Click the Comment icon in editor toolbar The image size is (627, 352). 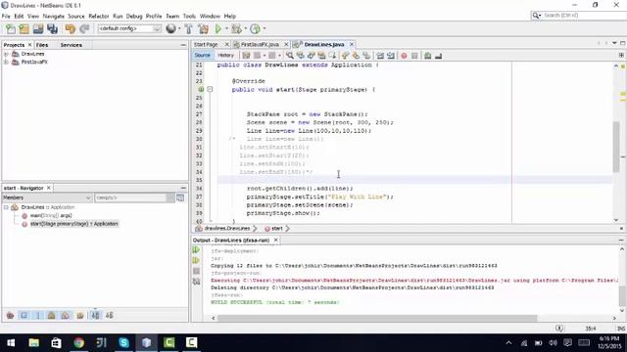[428, 56]
